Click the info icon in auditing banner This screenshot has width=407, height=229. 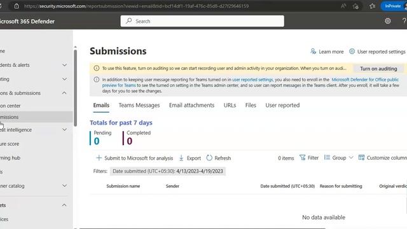[96, 68]
